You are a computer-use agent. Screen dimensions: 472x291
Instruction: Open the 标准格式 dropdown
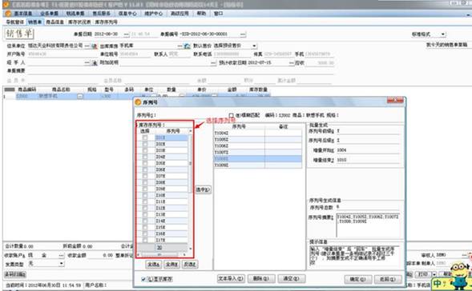443,34
